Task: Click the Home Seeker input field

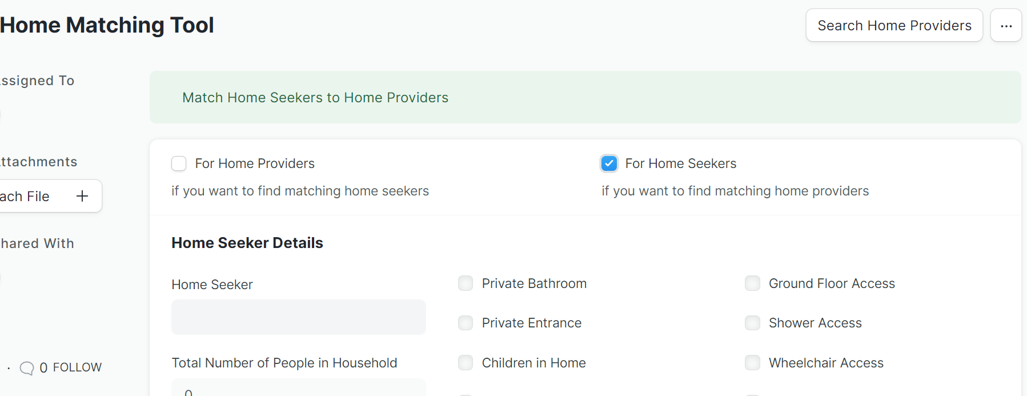Action: point(298,317)
